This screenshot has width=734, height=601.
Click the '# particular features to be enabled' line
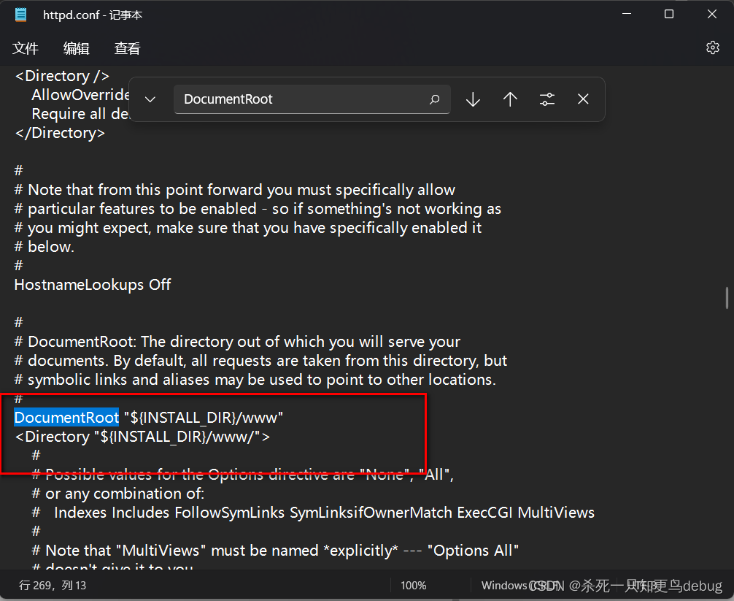(258, 209)
